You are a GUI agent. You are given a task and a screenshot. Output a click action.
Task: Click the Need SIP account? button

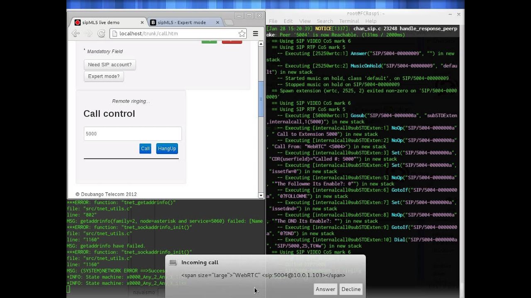point(110,65)
